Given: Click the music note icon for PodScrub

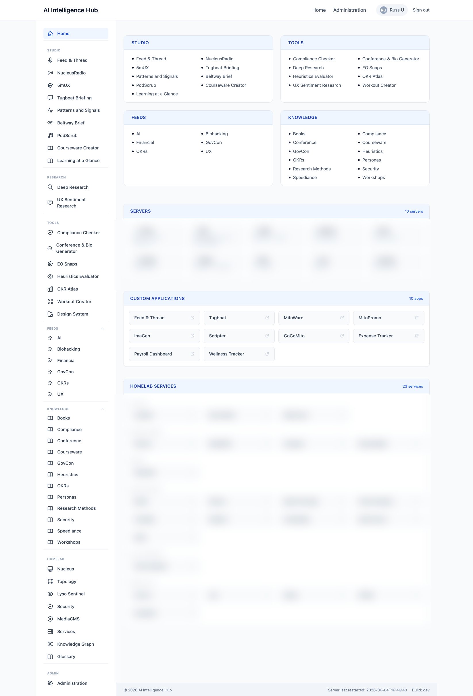Looking at the screenshot, I should click(50, 135).
